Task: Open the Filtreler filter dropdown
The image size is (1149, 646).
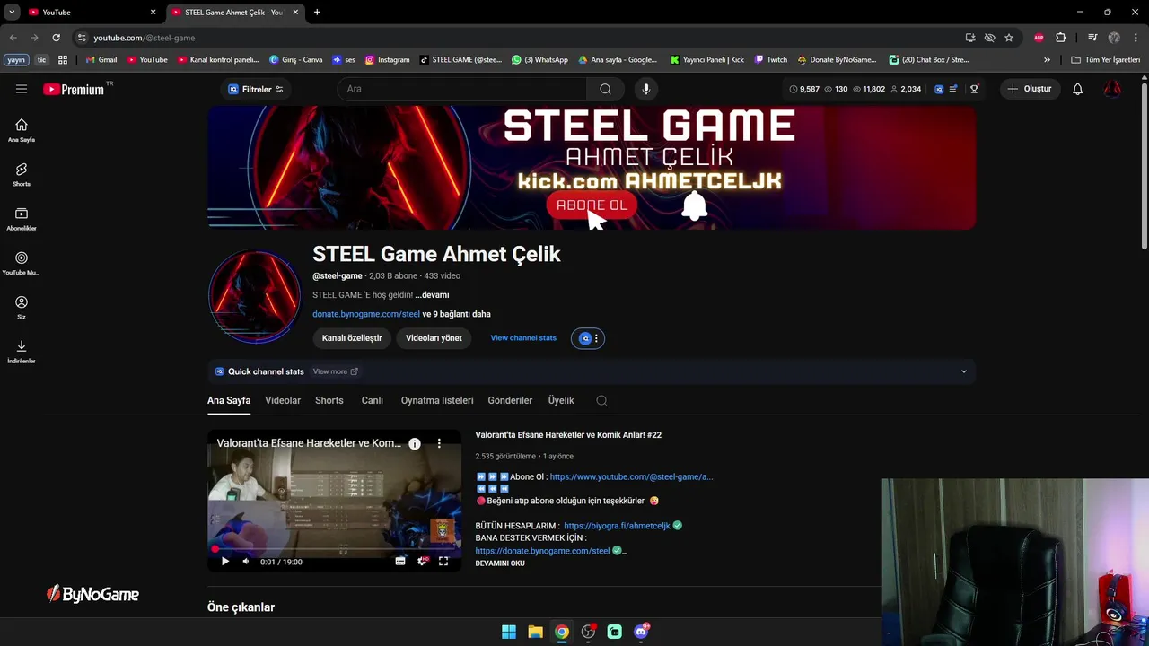Action: [x=256, y=89]
